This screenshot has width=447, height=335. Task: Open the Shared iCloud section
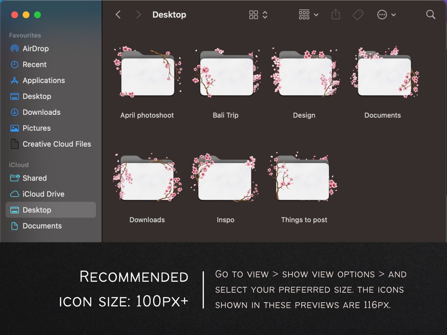click(x=34, y=178)
